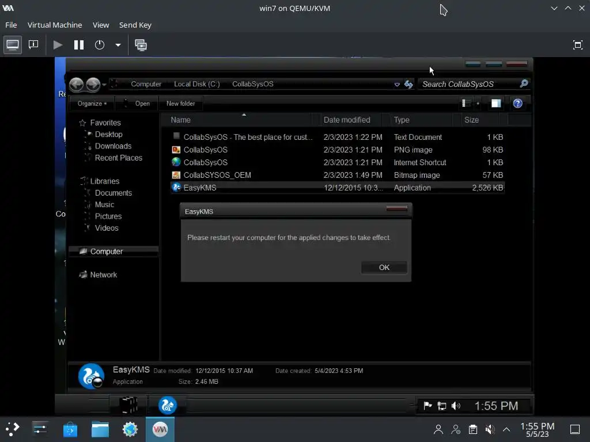Screen dimensions: 590x442
Task: Open the host file manager folder icon
Action: coord(100,429)
